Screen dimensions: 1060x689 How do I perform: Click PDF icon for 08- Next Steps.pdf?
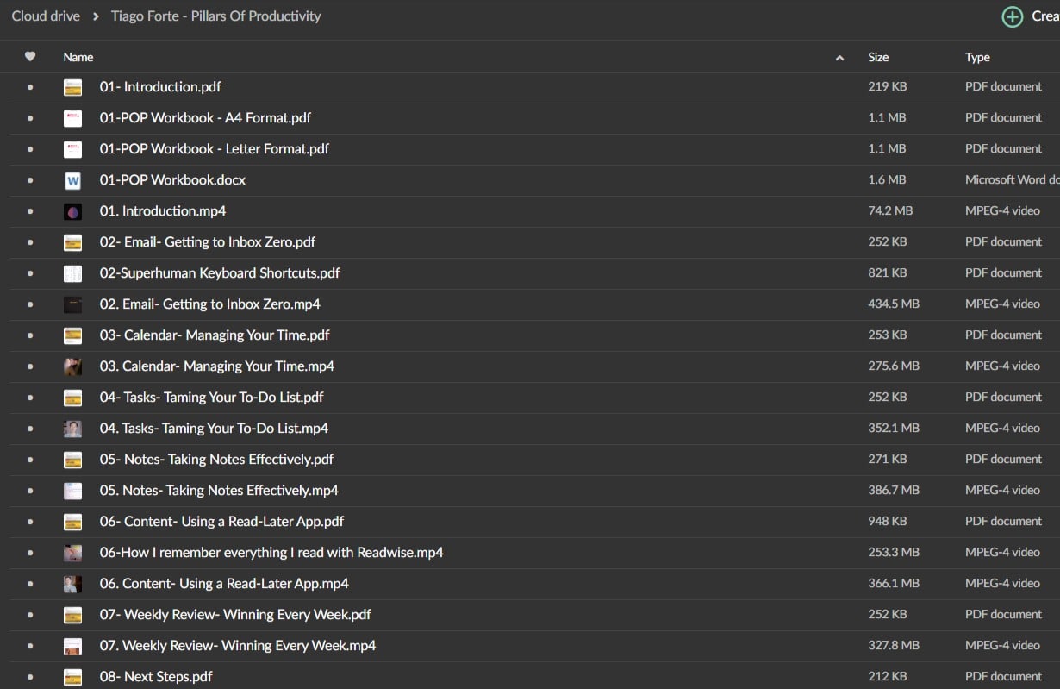(72, 677)
